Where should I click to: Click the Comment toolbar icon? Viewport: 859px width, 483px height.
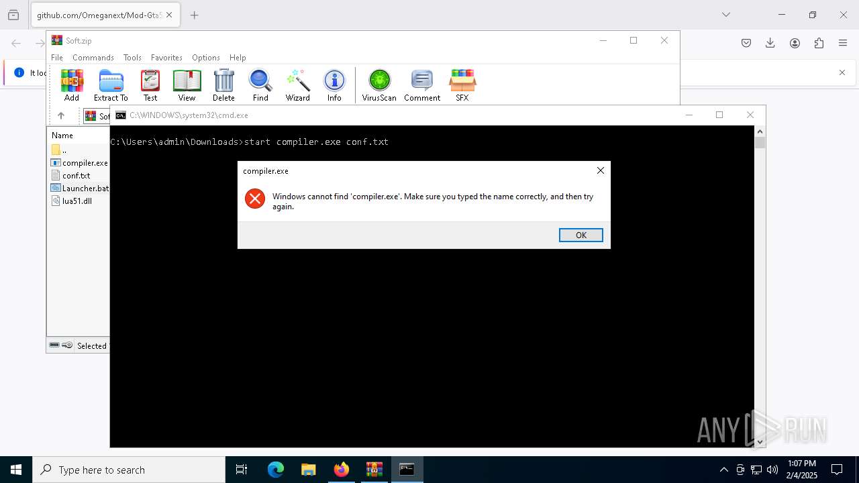click(x=422, y=85)
